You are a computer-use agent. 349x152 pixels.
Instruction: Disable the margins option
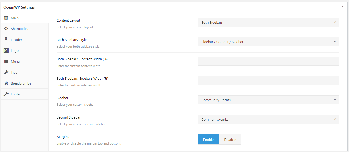[230, 140]
